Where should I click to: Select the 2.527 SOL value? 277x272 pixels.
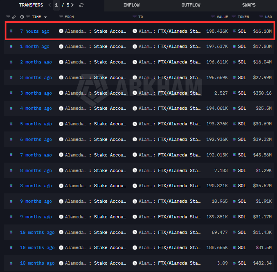click(221, 93)
